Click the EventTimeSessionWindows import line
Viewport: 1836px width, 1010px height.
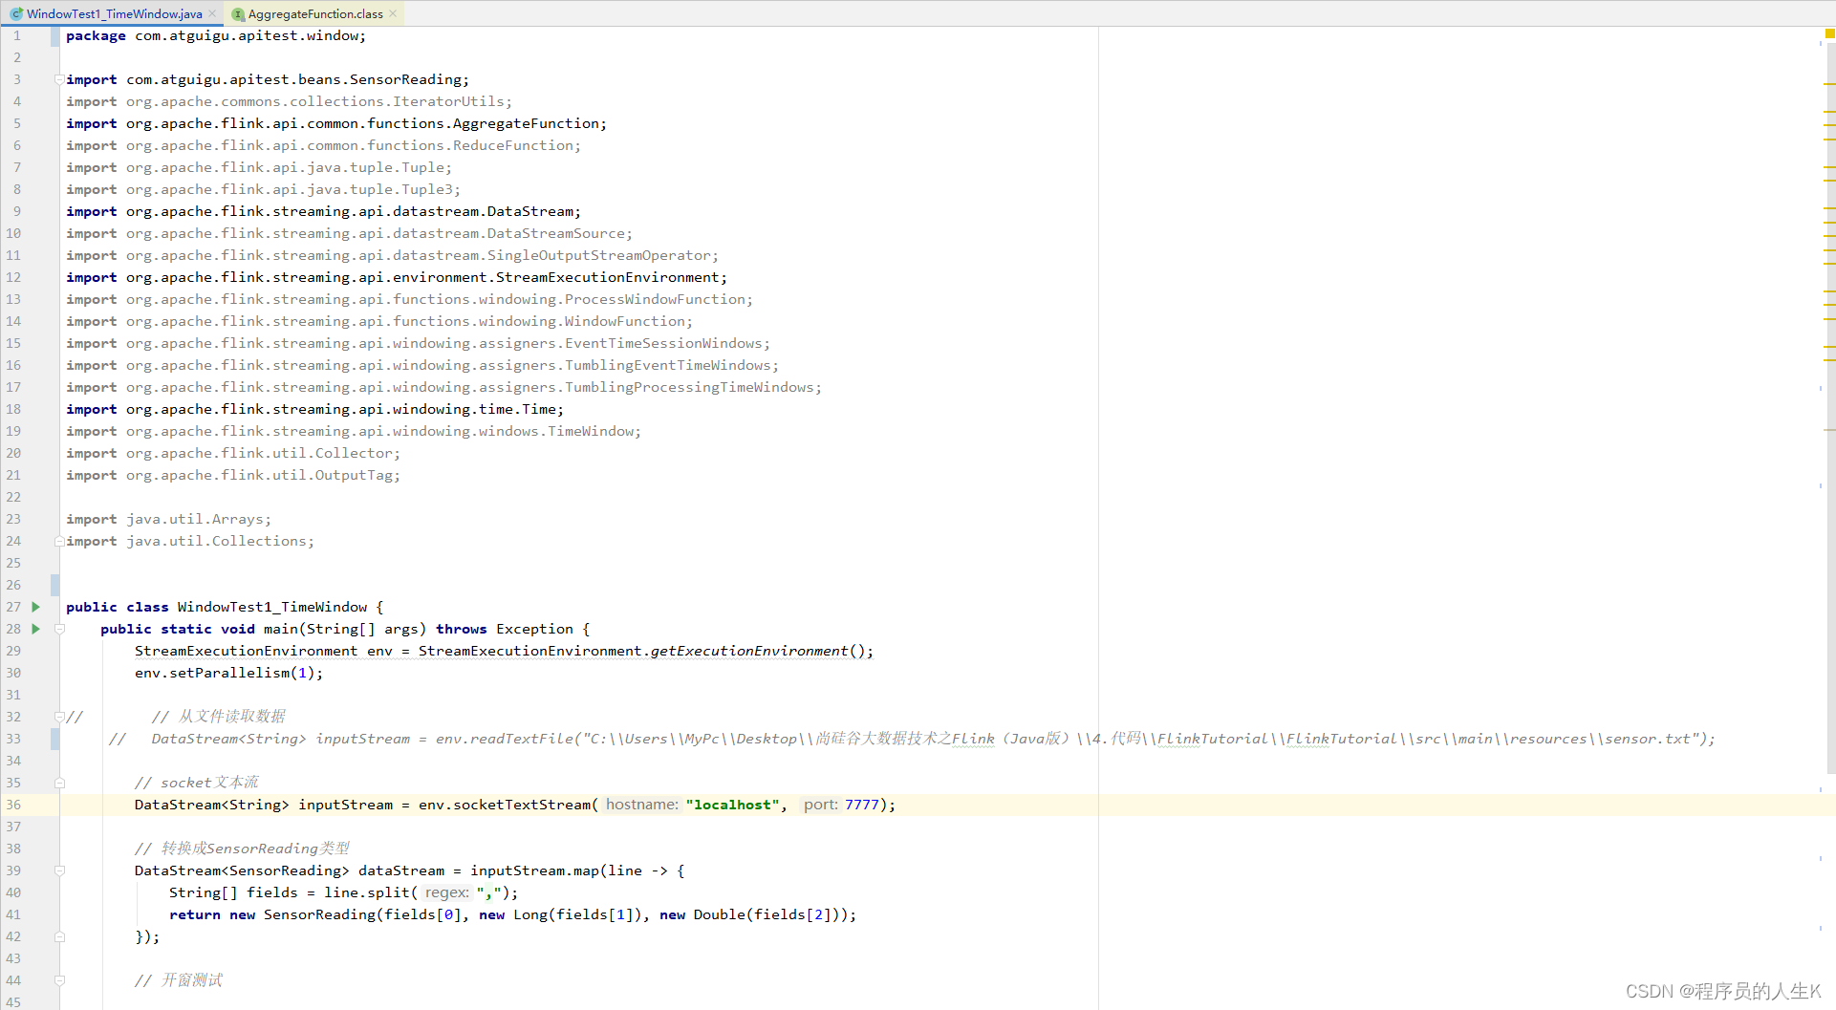[418, 343]
